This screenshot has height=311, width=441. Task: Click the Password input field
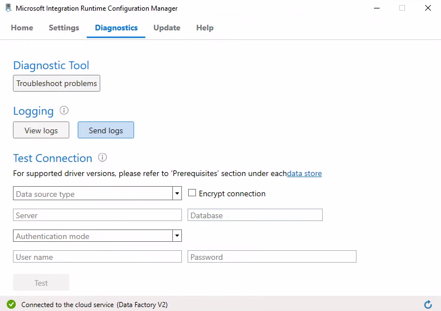[x=271, y=256]
